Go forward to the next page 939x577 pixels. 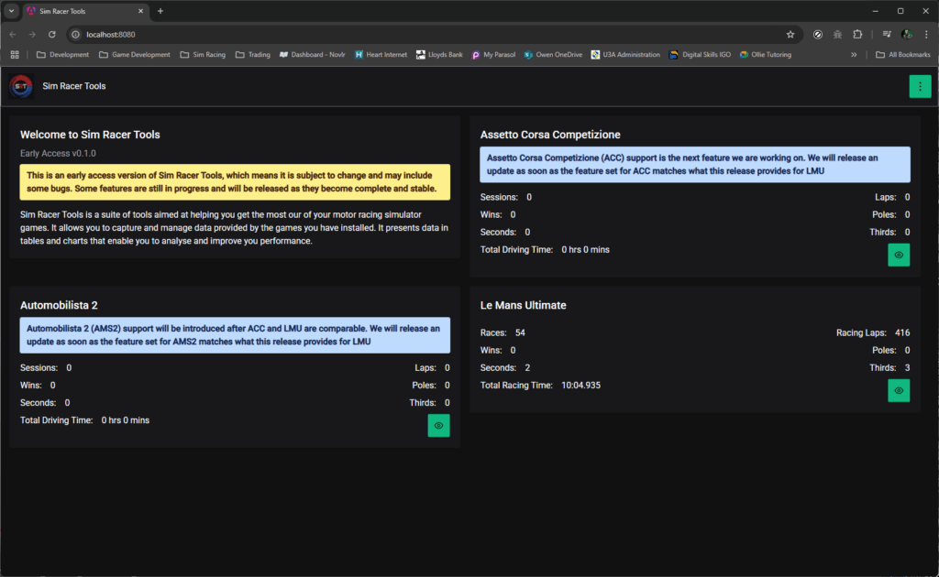click(32, 35)
